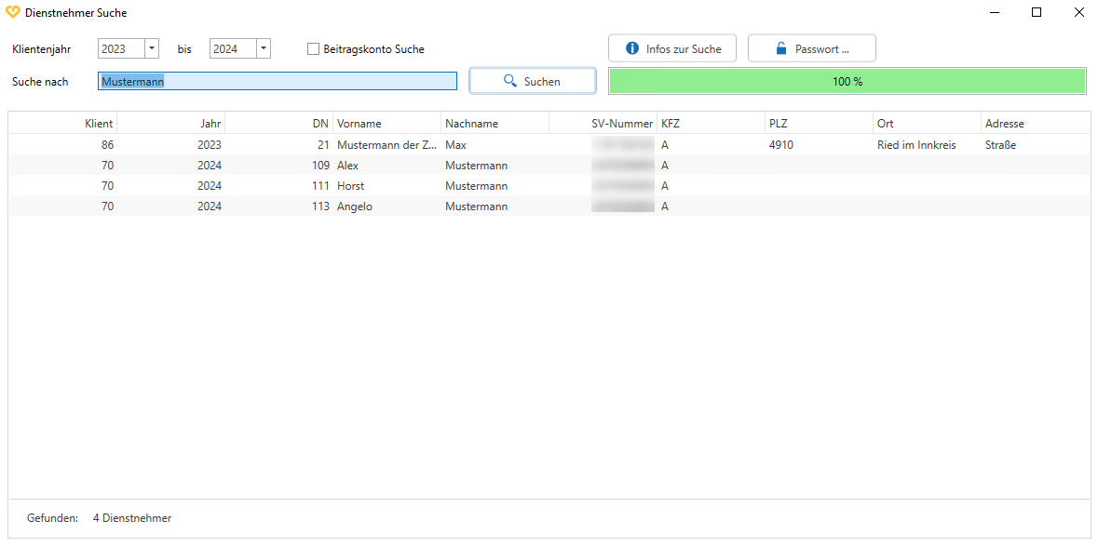Sort results by SV-Nummer column

coord(622,124)
